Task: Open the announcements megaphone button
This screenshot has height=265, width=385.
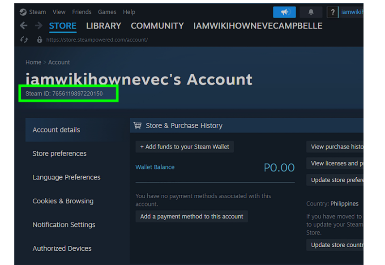Action: tap(284, 12)
